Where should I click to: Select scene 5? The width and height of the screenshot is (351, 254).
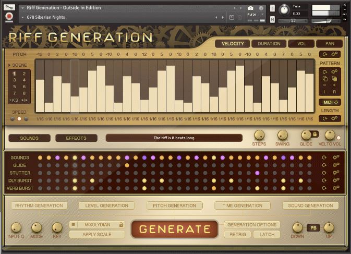coord(14,87)
